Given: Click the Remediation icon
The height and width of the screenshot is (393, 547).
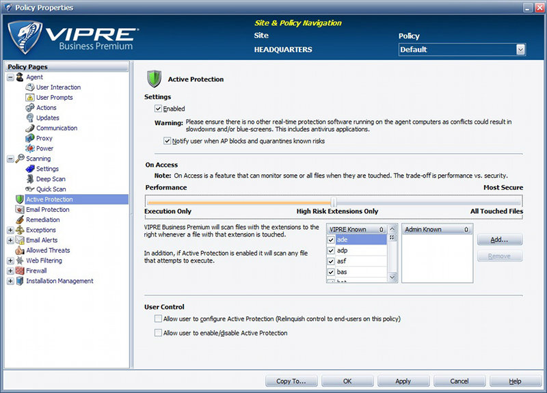Looking at the screenshot, I should 20,219.
